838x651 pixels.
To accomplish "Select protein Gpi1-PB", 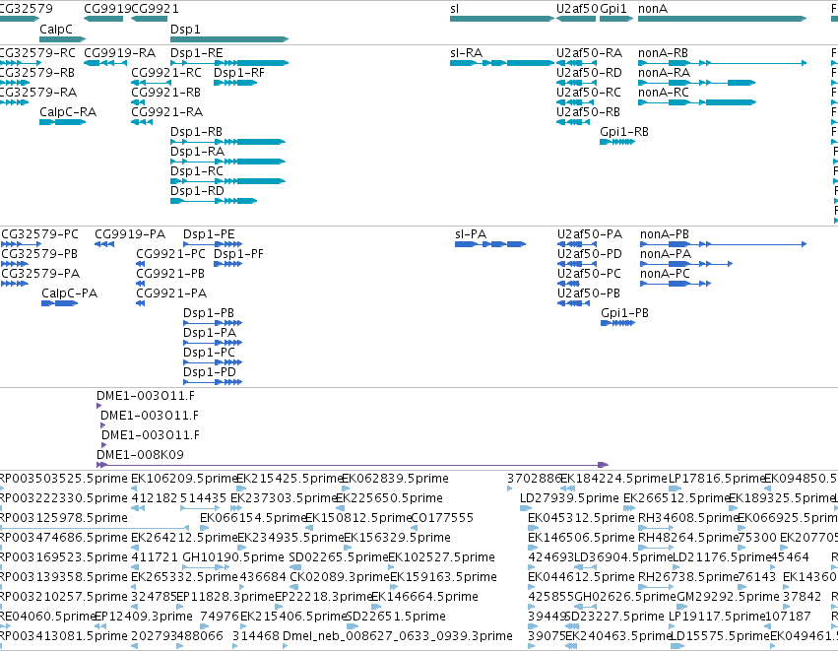I will coord(617,323).
